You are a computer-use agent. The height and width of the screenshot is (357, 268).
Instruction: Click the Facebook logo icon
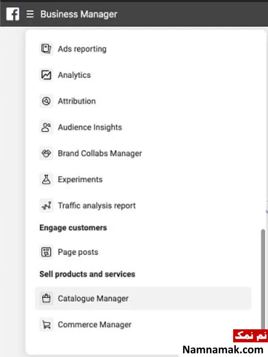13,14
